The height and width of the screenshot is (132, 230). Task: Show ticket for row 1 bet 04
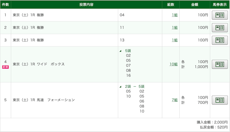pyautogui.click(x=220, y=15)
